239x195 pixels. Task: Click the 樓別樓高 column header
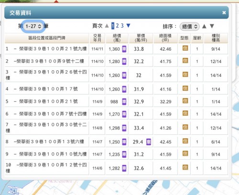[216, 38]
